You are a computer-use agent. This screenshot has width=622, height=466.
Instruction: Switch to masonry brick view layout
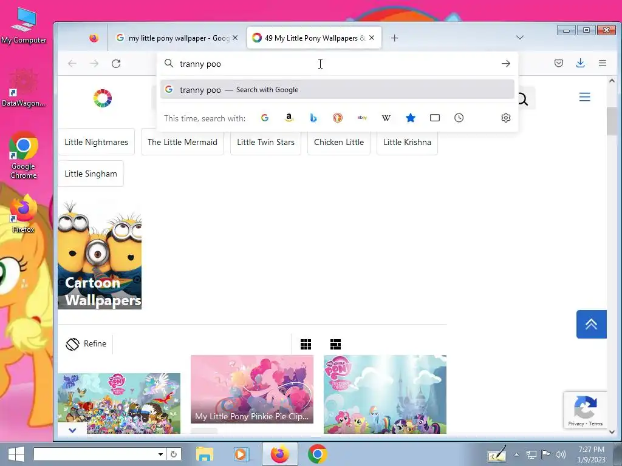[335, 345]
